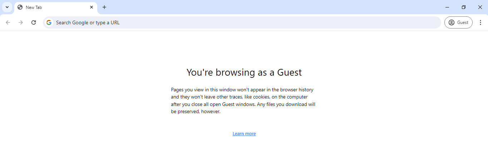Click the Forward navigation arrow
488x157 pixels.
coord(21,22)
